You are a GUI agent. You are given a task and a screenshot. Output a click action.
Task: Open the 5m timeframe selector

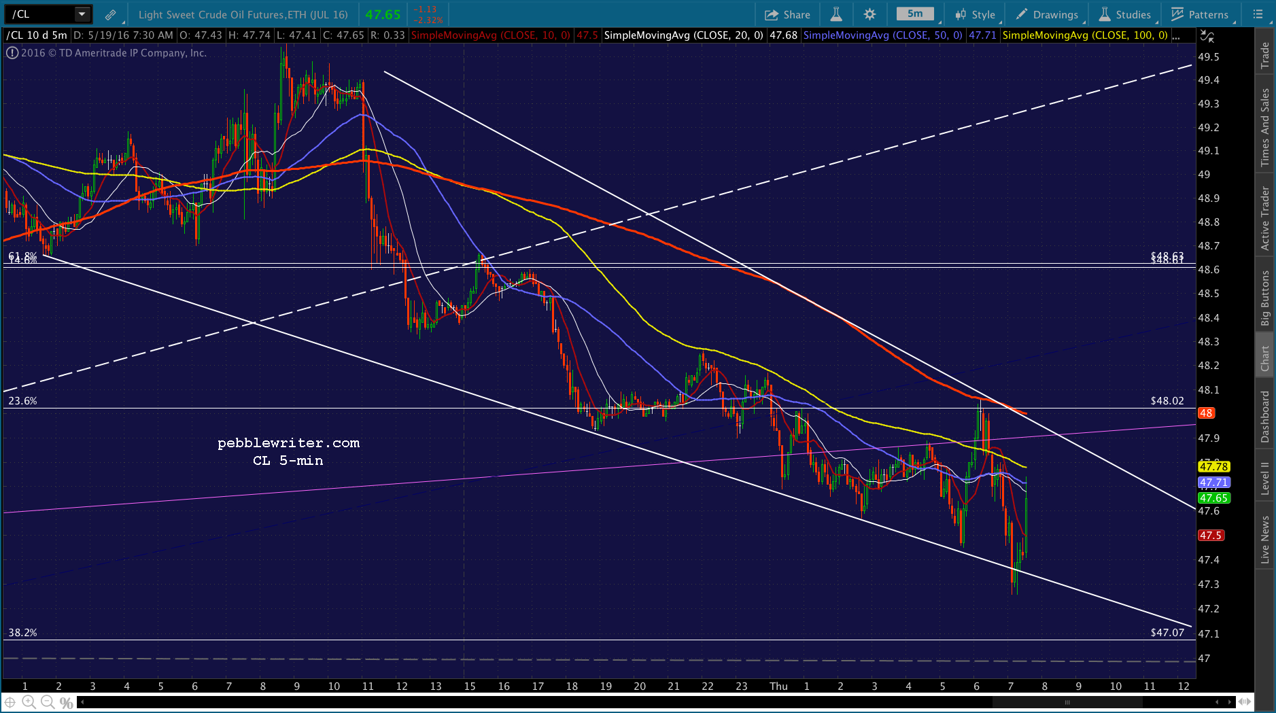tap(915, 14)
